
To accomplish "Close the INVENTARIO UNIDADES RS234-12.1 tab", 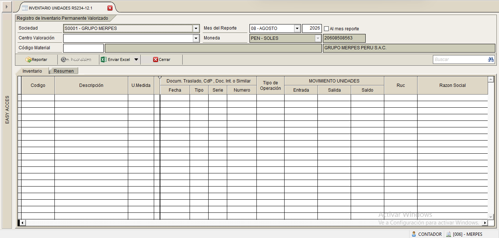I will (x=110, y=8).
